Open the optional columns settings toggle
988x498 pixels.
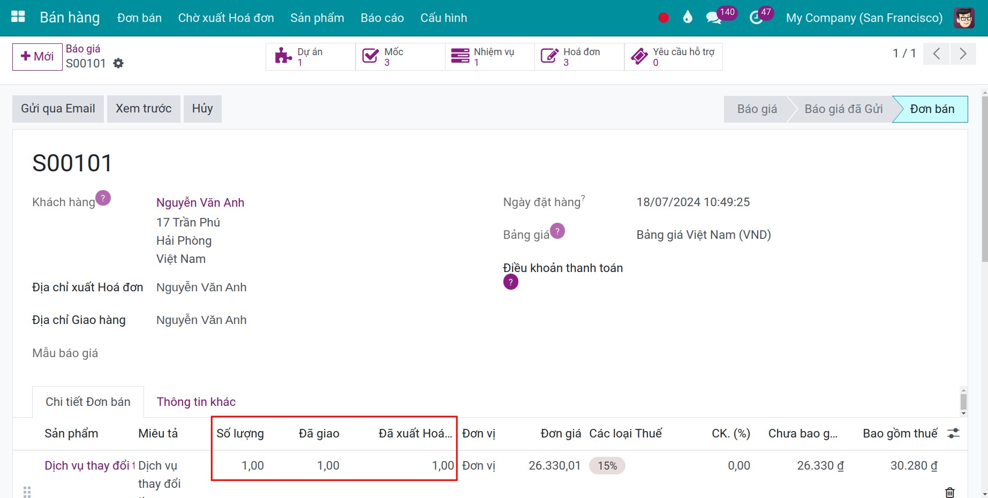(953, 434)
